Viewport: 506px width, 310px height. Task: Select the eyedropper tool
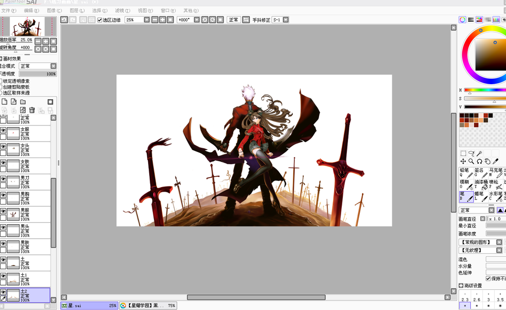coord(495,161)
